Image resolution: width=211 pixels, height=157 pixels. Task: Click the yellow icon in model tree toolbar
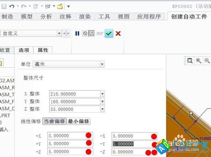(1, 63)
